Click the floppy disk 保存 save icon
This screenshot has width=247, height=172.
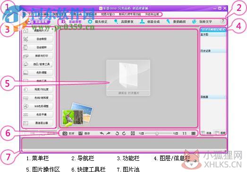point(80,133)
